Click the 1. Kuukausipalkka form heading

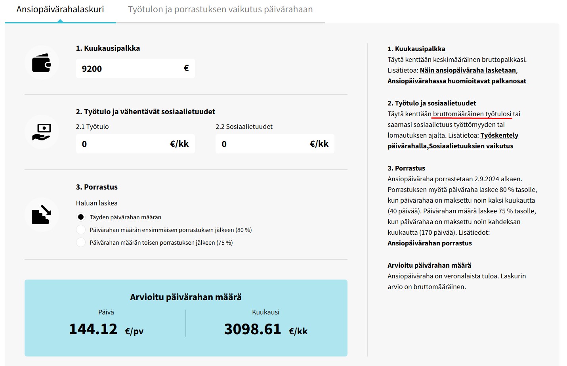[108, 48]
